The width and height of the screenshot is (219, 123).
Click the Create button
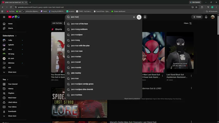(197, 17)
